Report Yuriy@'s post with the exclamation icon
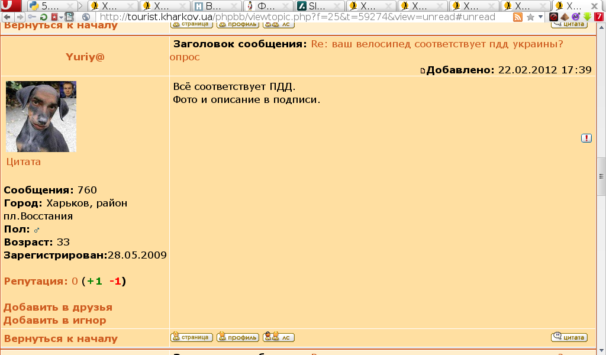 [586, 138]
